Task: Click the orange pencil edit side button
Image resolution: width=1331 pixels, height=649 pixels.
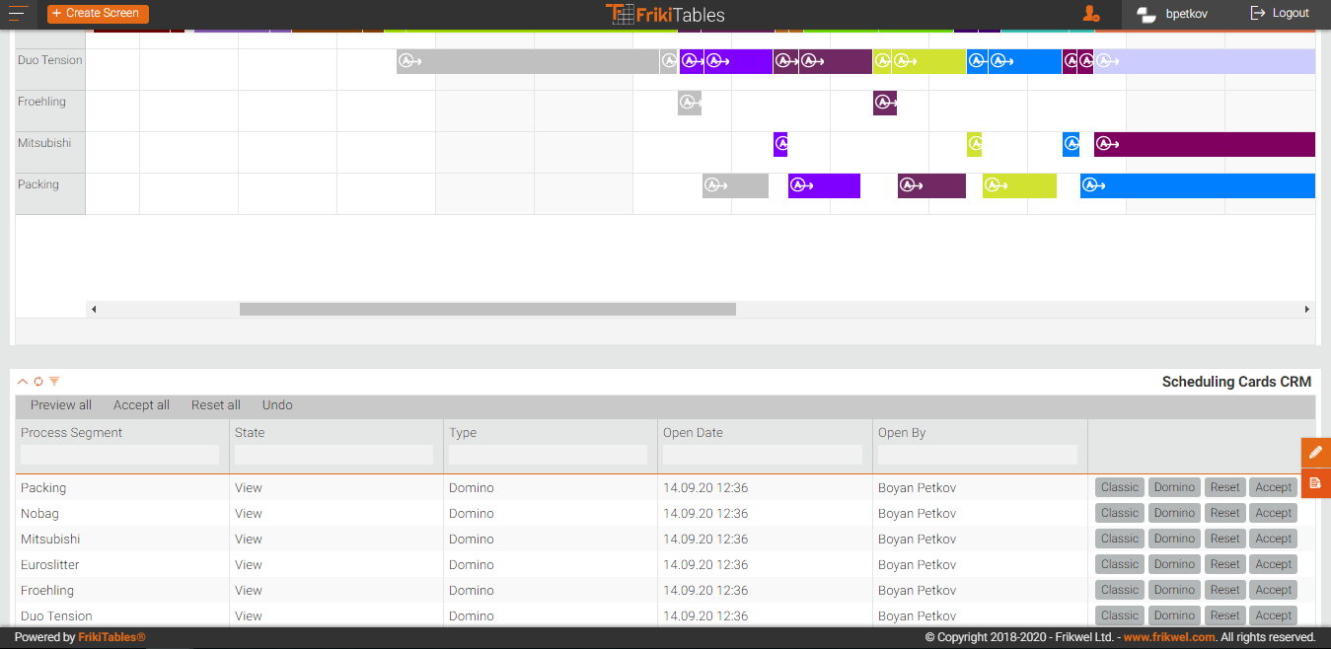Action: tap(1315, 453)
